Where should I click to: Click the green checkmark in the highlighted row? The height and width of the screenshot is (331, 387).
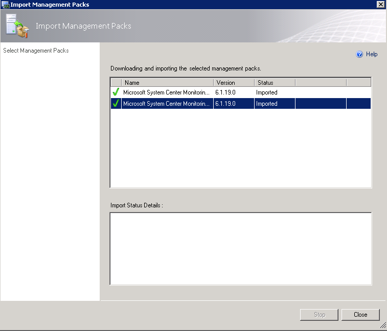(x=116, y=103)
